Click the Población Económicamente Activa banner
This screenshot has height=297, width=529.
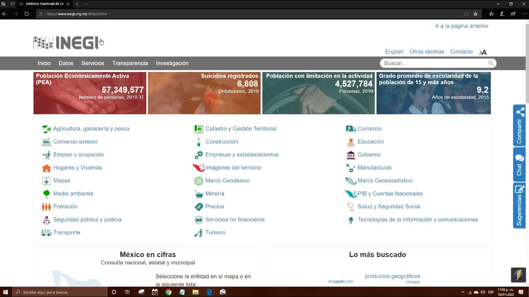pos(90,93)
